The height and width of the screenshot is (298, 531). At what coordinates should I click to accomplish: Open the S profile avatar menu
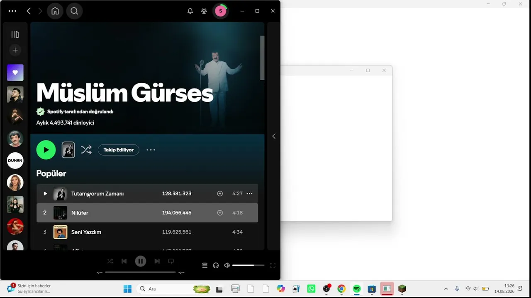point(221,11)
